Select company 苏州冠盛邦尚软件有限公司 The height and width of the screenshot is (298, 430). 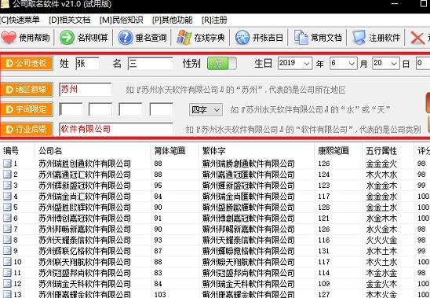(x=85, y=273)
